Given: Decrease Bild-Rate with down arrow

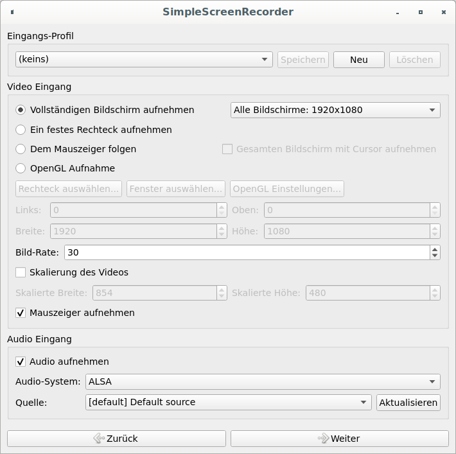Looking at the screenshot, I should tap(435, 256).
